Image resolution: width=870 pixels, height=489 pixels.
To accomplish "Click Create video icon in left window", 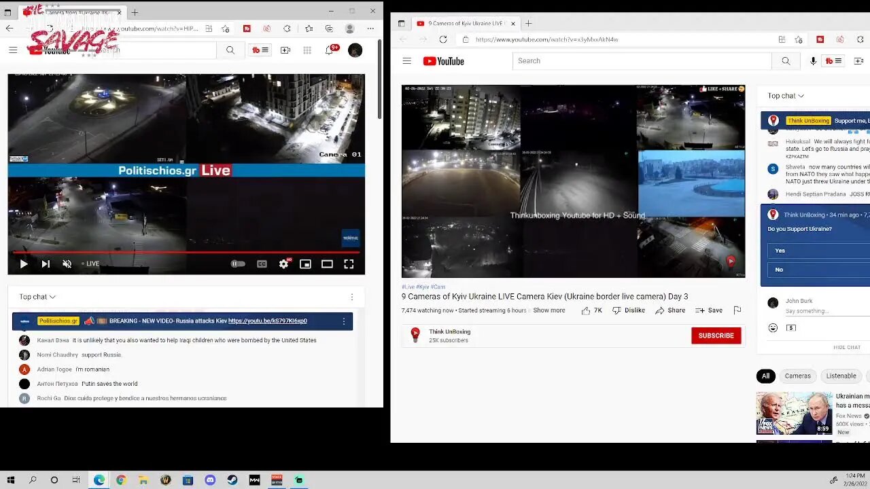I will (285, 50).
